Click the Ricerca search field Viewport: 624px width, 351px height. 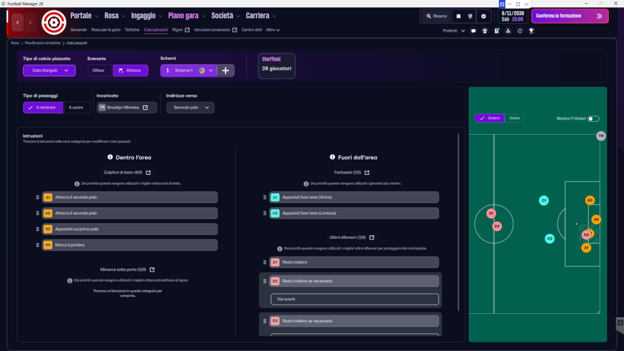436,16
